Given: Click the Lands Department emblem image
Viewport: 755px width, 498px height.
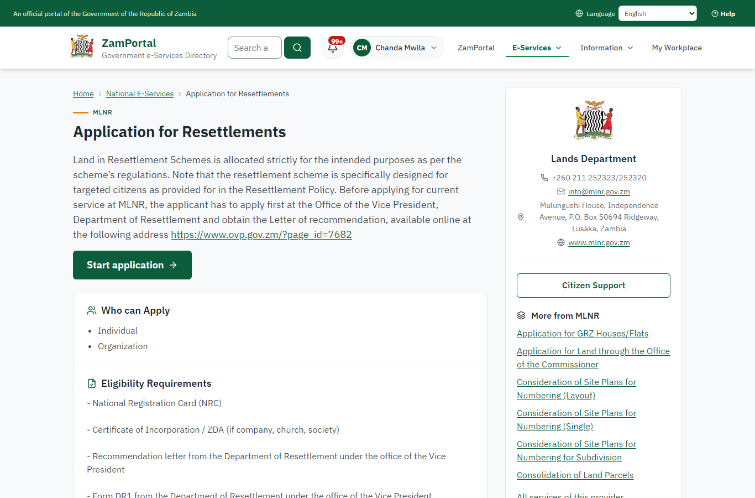Looking at the screenshot, I should [594, 120].
